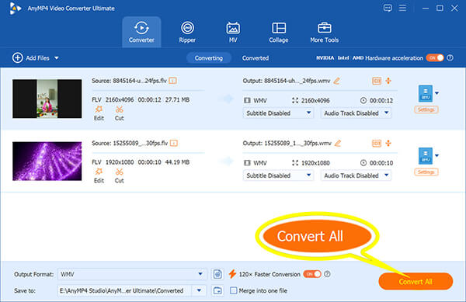Switch to the Ripper tab
Image resolution: width=466 pixels, height=302 pixels.
187,32
